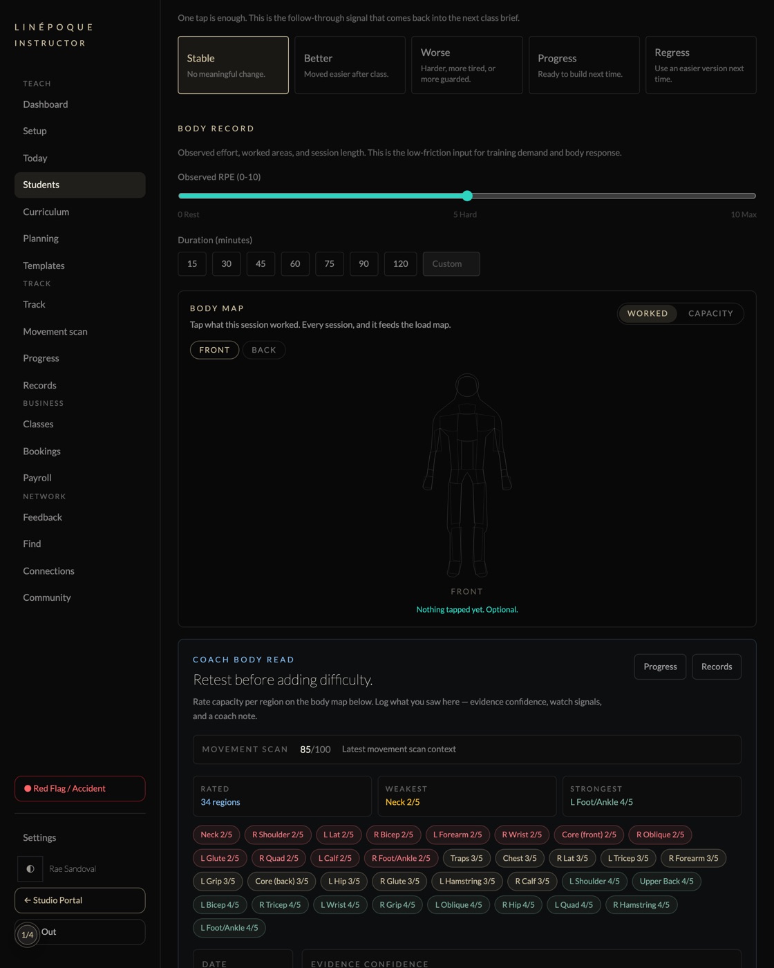Choose the 60 minute duration
The width and height of the screenshot is (774, 968).
pyautogui.click(x=295, y=263)
